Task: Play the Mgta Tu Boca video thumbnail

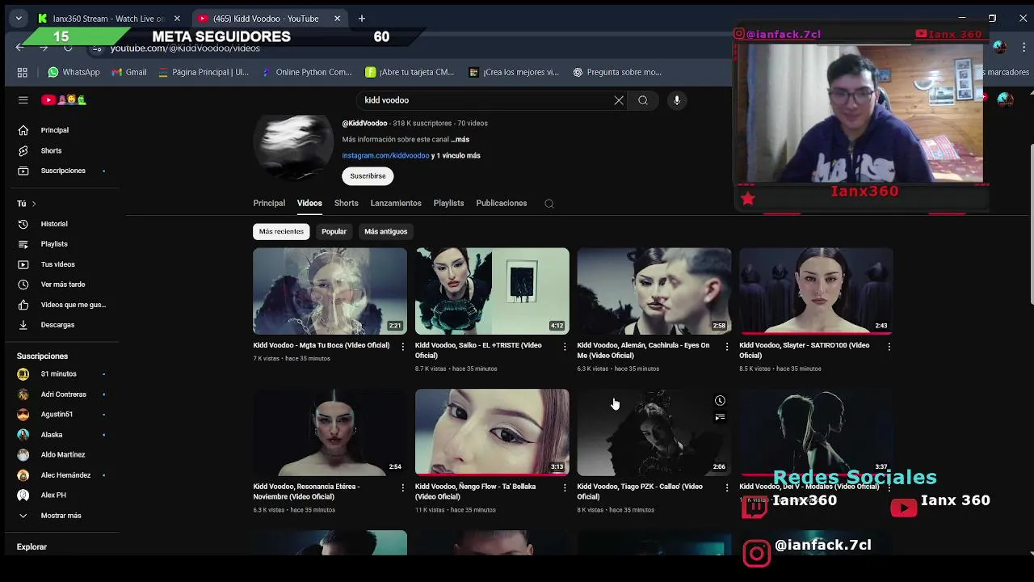Action: coord(330,291)
